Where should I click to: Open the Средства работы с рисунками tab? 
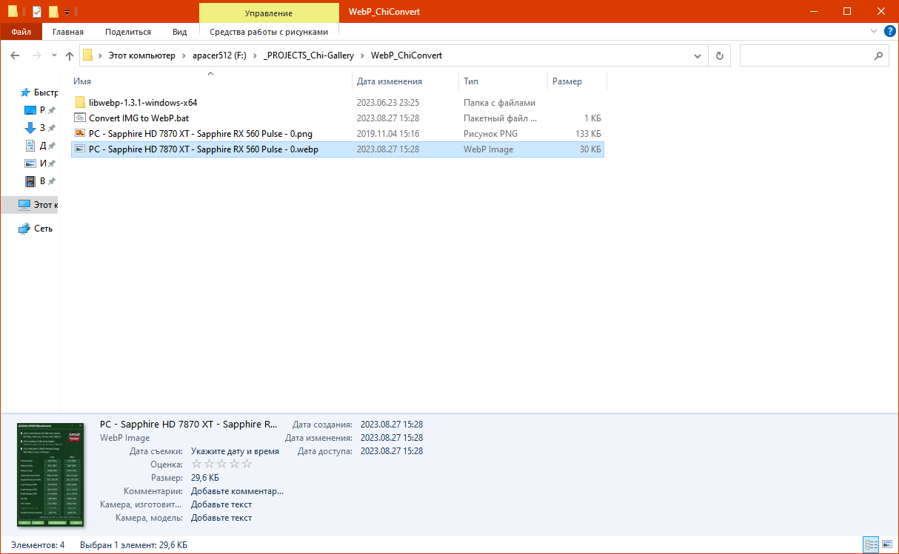click(x=269, y=32)
